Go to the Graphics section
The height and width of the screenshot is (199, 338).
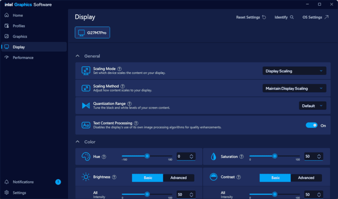(x=20, y=36)
